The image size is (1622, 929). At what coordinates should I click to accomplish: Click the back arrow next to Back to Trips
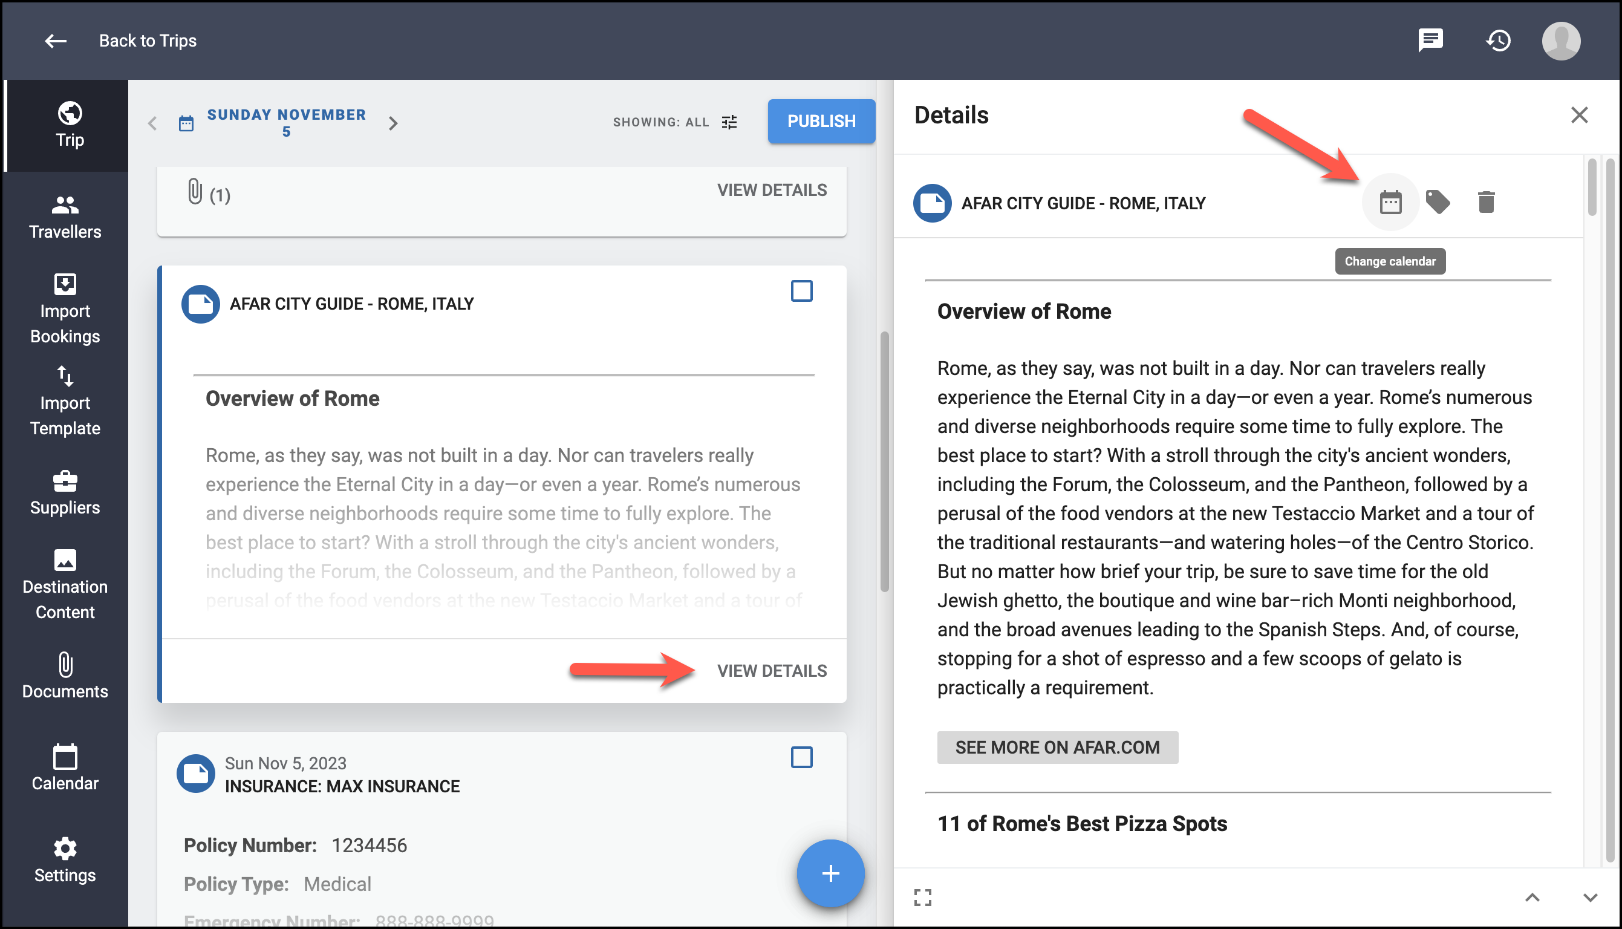[x=56, y=41]
